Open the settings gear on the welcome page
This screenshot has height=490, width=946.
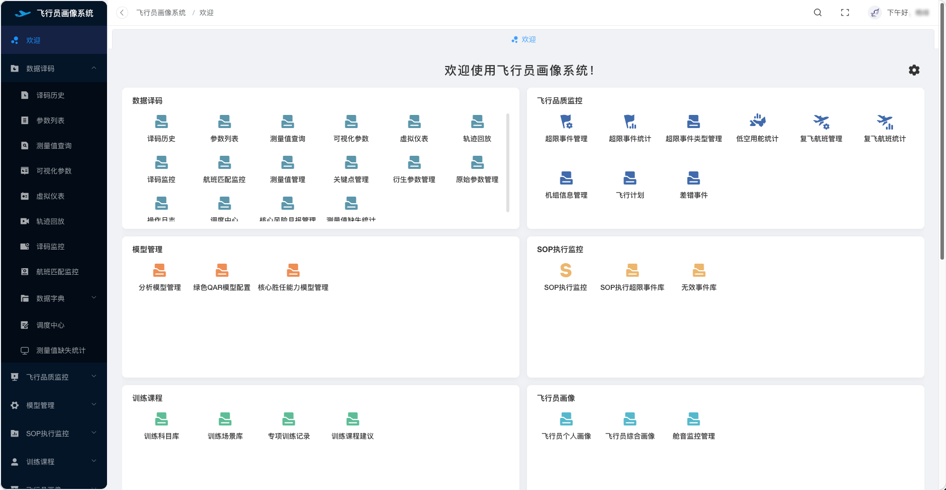click(x=914, y=70)
